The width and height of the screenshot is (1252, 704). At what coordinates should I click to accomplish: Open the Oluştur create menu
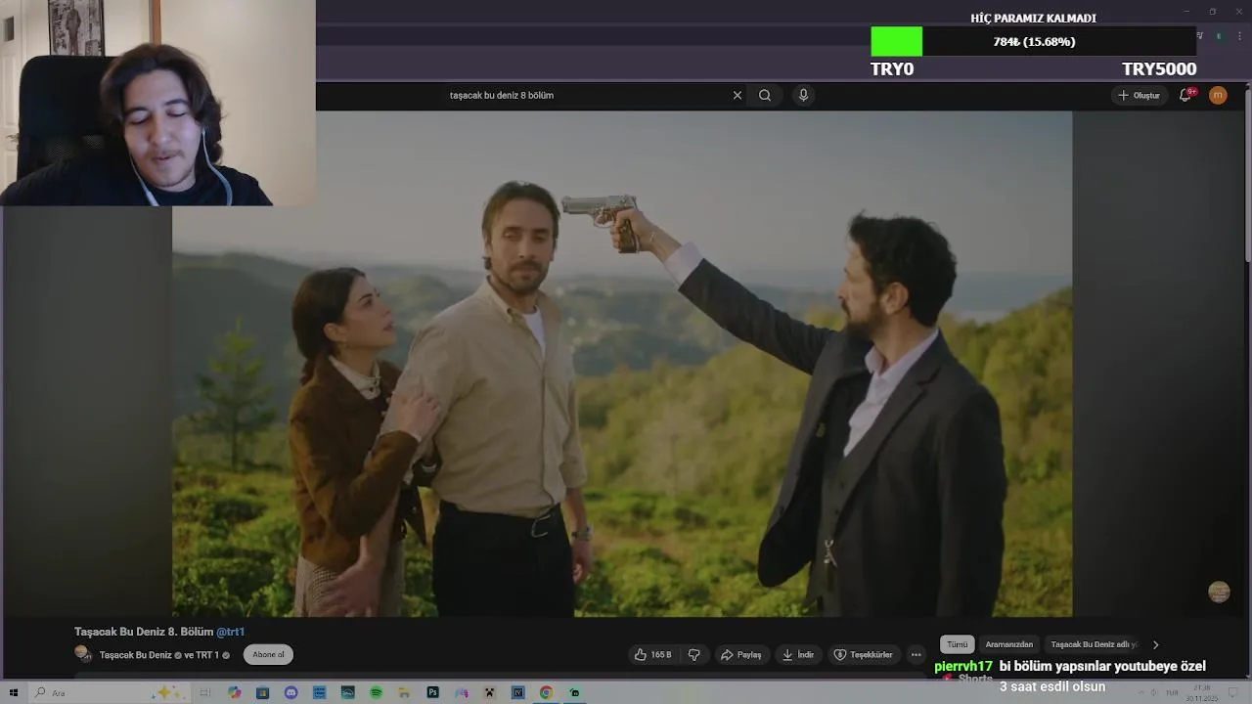1139,95
